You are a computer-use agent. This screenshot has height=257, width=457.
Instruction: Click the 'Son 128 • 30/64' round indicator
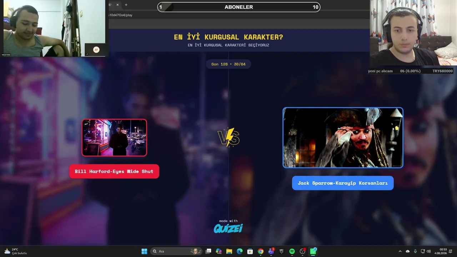[228, 64]
